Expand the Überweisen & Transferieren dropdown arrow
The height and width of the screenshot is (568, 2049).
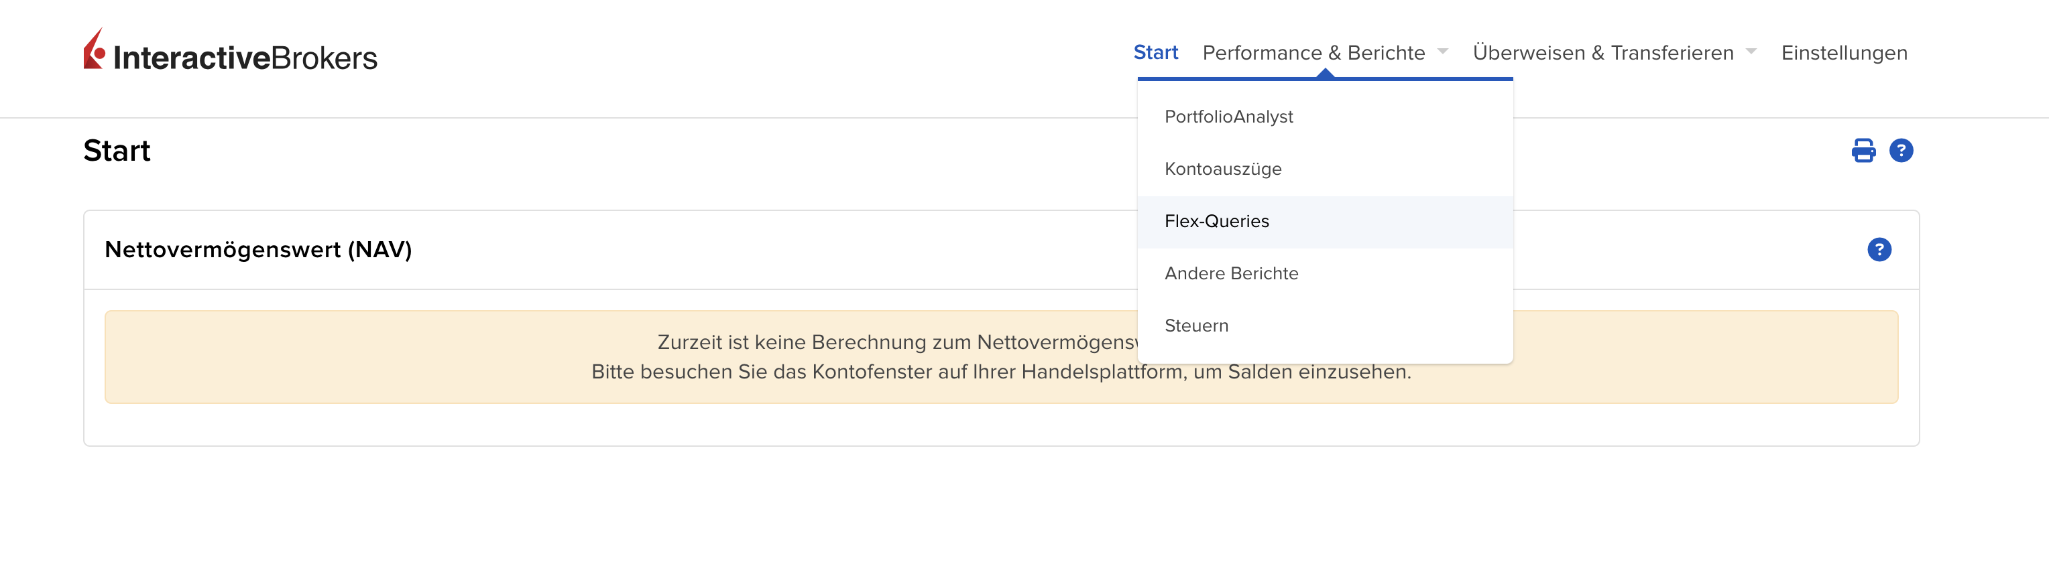pos(1751,52)
